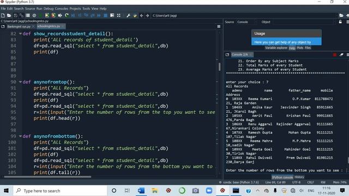The width and height of the screenshot is (349, 196).
Task: Click the editor horizontal scrollbar
Action: point(47,177)
